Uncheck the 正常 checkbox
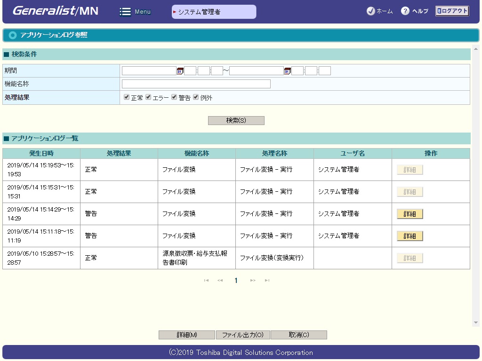 tap(127, 97)
